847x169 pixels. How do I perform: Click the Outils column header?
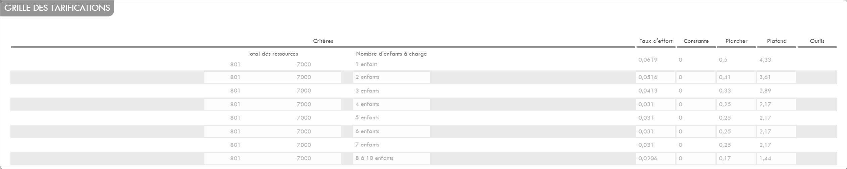pos(817,41)
